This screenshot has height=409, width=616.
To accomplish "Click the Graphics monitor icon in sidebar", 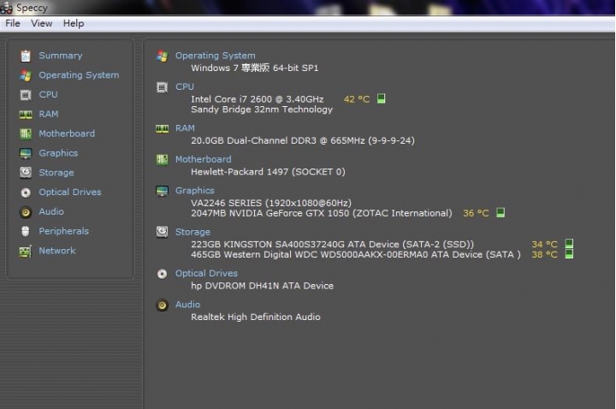I will click(x=26, y=153).
